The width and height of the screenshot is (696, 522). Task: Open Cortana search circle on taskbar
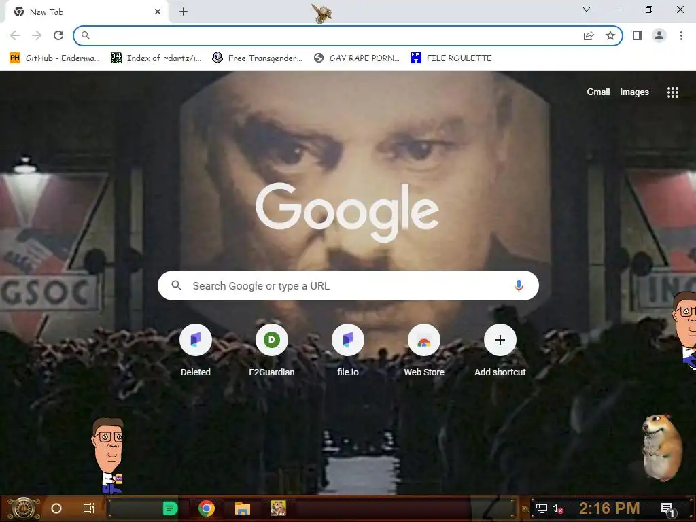coord(56,508)
